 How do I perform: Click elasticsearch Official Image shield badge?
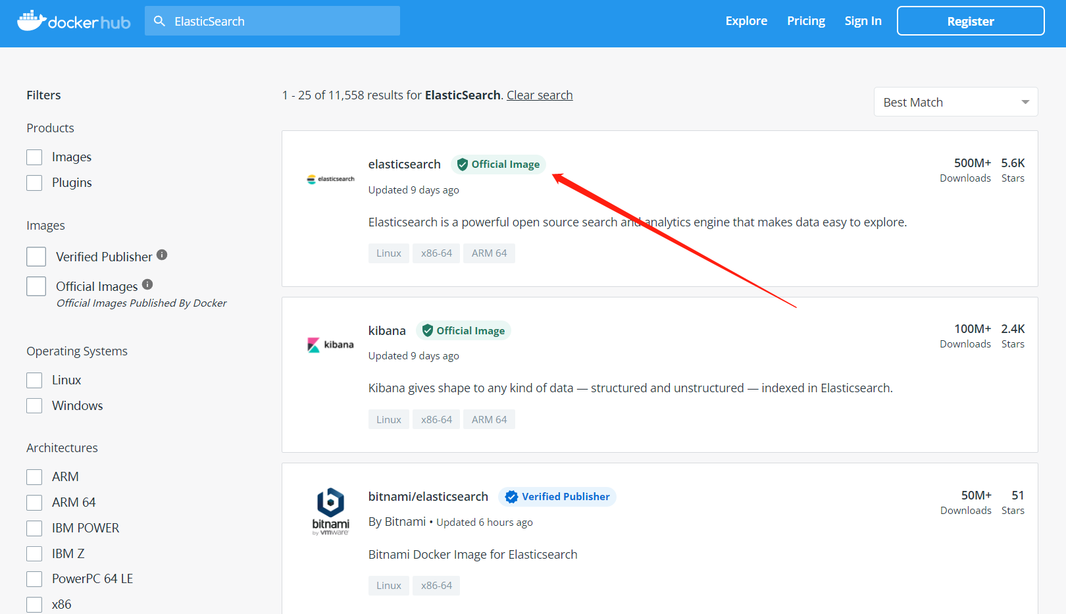coord(498,165)
